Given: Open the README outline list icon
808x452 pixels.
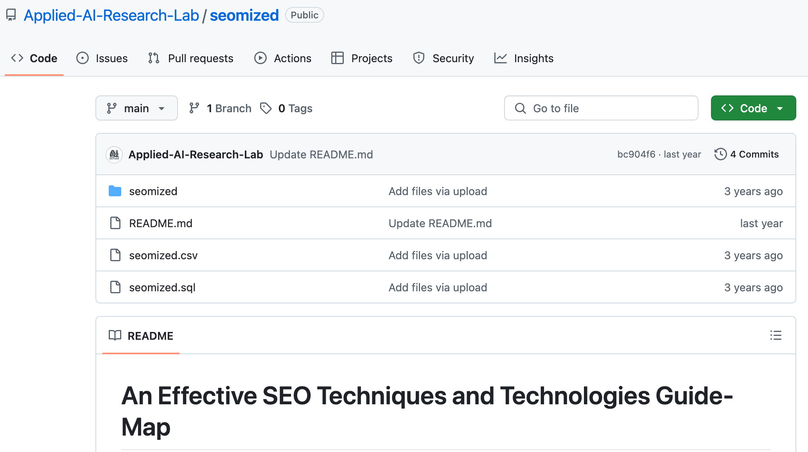Looking at the screenshot, I should (776, 335).
